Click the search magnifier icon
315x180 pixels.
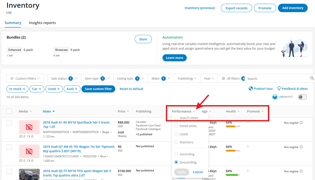tap(312, 78)
